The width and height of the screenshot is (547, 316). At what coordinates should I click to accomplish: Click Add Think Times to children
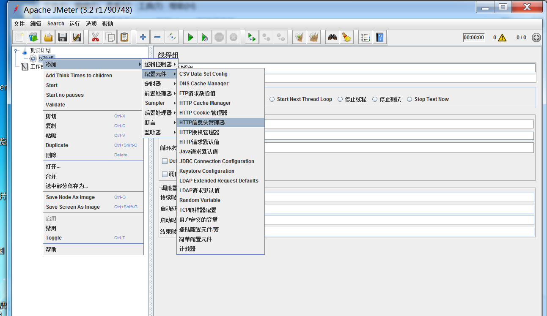(x=93, y=76)
